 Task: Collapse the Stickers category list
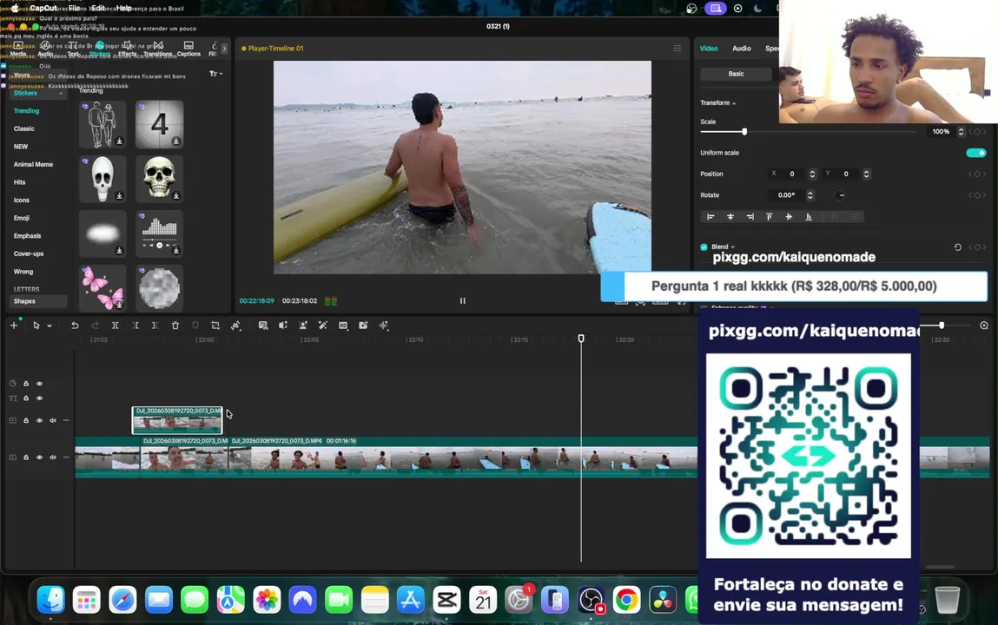point(61,94)
